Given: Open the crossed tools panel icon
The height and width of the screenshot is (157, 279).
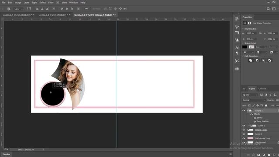Looking at the screenshot, I should [x=237, y=61].
